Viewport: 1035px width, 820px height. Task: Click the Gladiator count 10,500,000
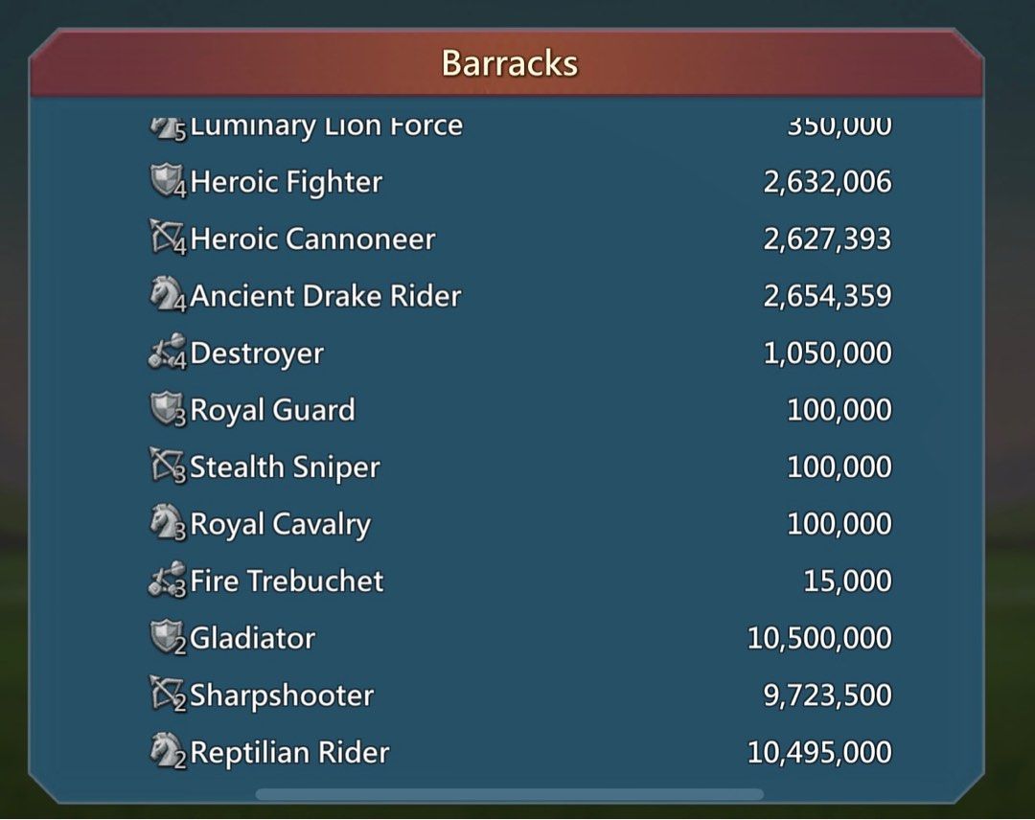pos(819,638)
